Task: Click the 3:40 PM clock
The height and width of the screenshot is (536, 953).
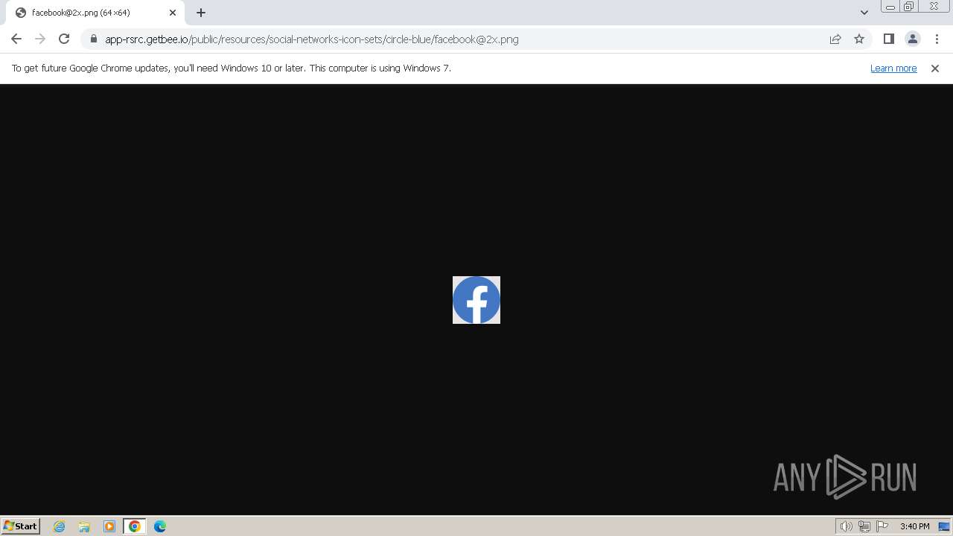Action: pyautogui.click(x=914, y=526)
